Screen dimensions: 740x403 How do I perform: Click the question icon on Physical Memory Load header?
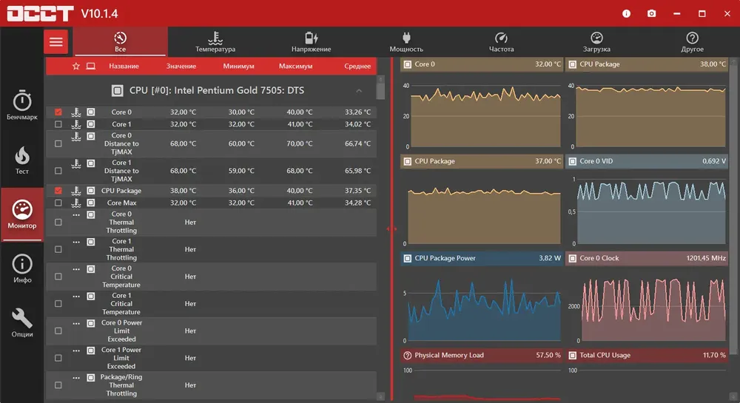tap(407, 356)
